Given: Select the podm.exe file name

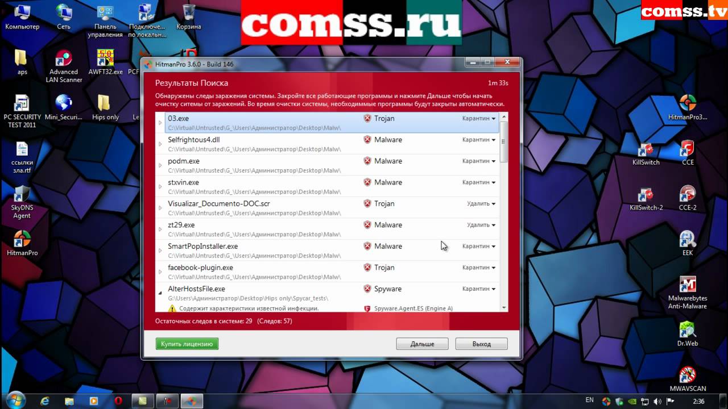Looking at the screenshot, I should click(x=184, y=161).
